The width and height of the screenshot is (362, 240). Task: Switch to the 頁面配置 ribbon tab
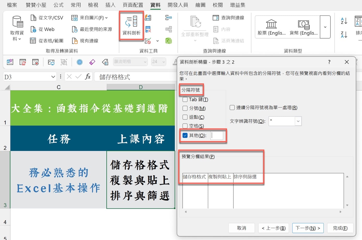click(133, 5)
